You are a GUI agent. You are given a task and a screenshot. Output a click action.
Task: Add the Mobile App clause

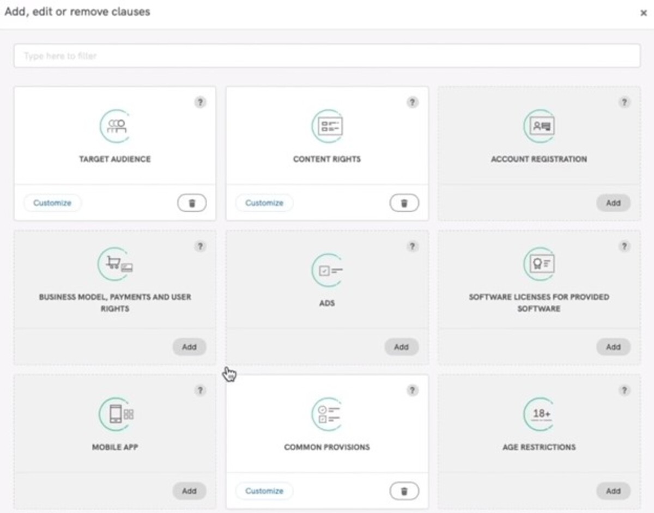tap(189, 491)
